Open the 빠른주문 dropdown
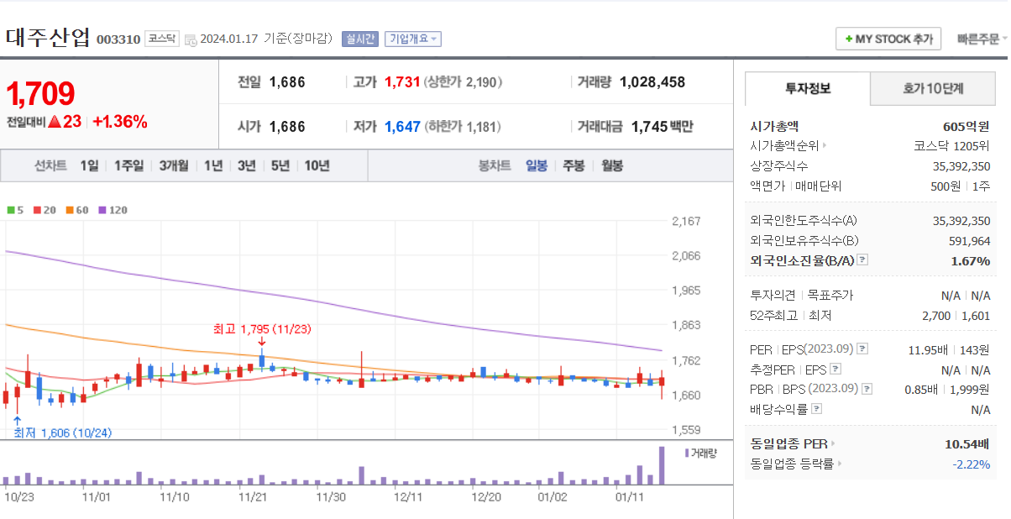 981,39
